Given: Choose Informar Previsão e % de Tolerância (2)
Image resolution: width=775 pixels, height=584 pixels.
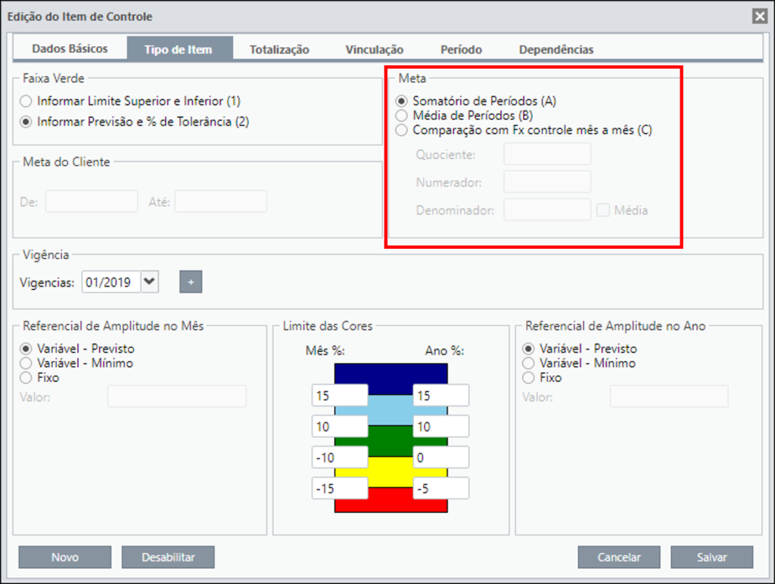Looking at the screenshot, I should coord(134,122).
